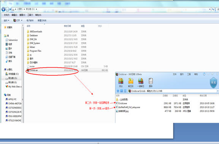Open the 工具(T) menu in Explorer
Viewport: 219px width, 144px height.
[x=30, y=15]
